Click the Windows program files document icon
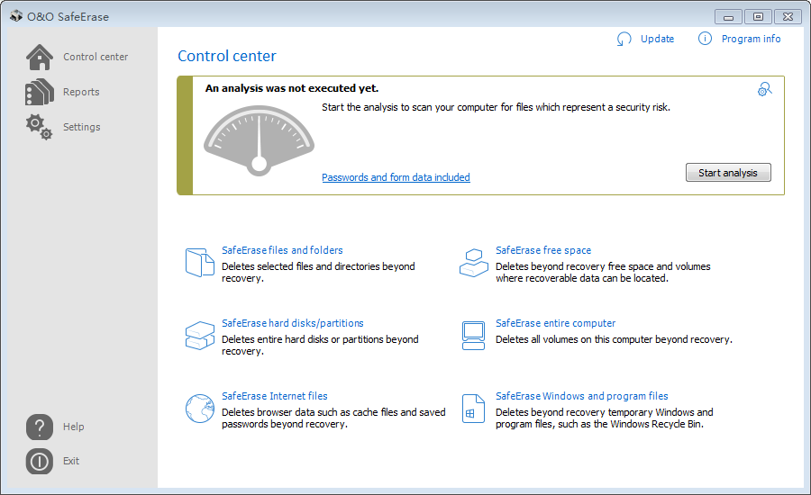811x495 pixels. [x=473, y=409]
